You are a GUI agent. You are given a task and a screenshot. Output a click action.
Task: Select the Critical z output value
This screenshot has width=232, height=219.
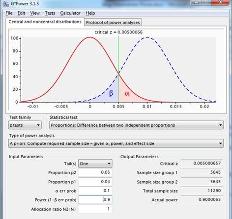click(x=202, y=164)
